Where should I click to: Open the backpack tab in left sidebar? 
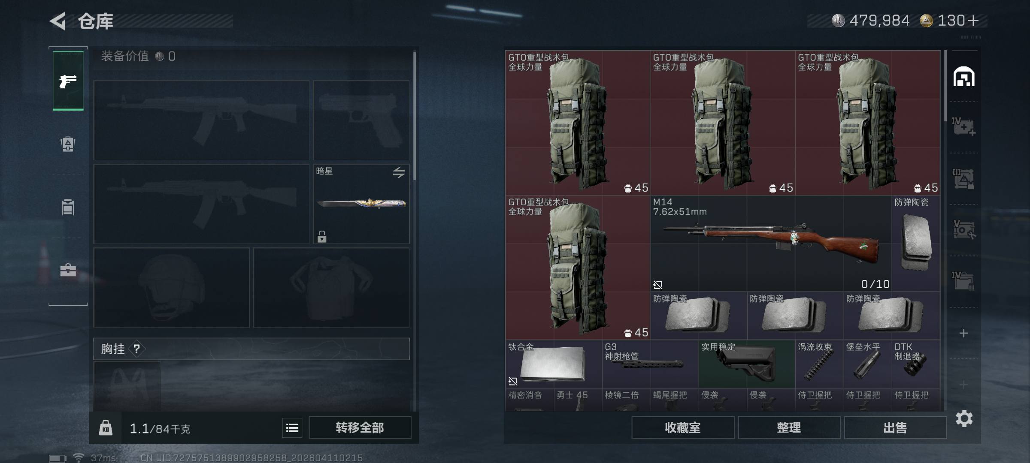[x=68, y=144]
